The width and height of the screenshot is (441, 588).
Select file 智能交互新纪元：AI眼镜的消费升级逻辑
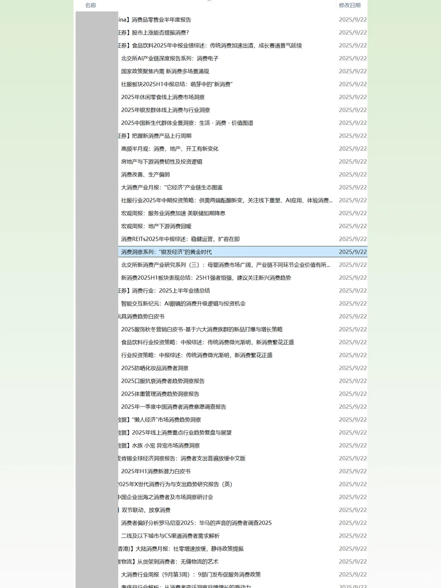(x=183, y=304)
